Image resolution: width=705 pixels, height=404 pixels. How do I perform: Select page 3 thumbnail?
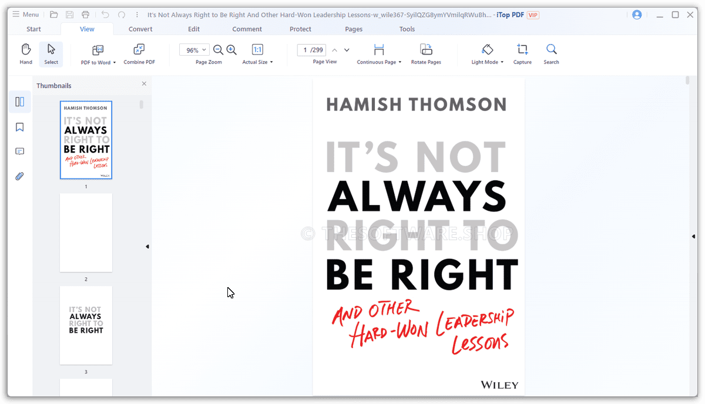click(86, 325)
